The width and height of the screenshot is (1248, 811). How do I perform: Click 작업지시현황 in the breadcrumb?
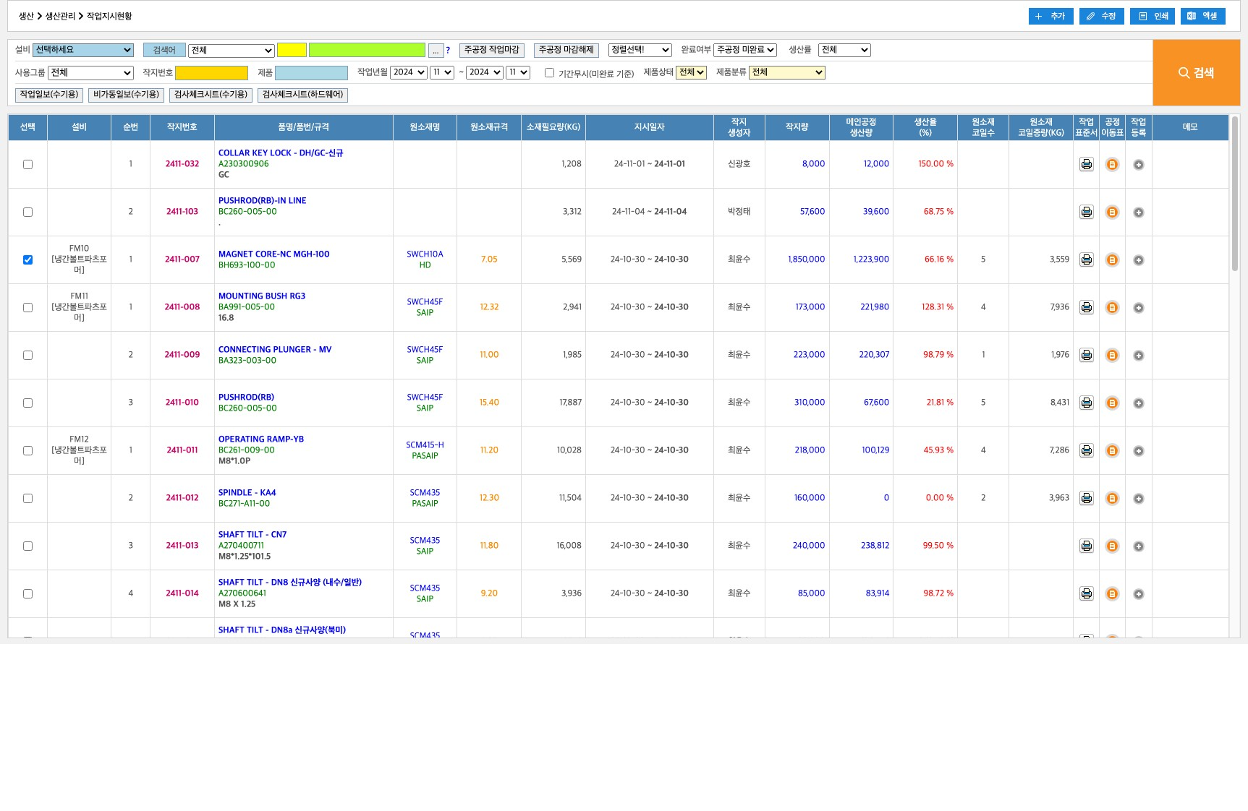[x=109, y=16]
